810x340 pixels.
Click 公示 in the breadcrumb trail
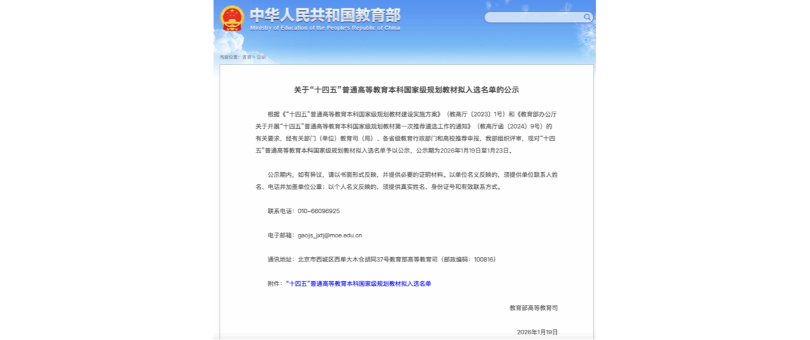261,57
